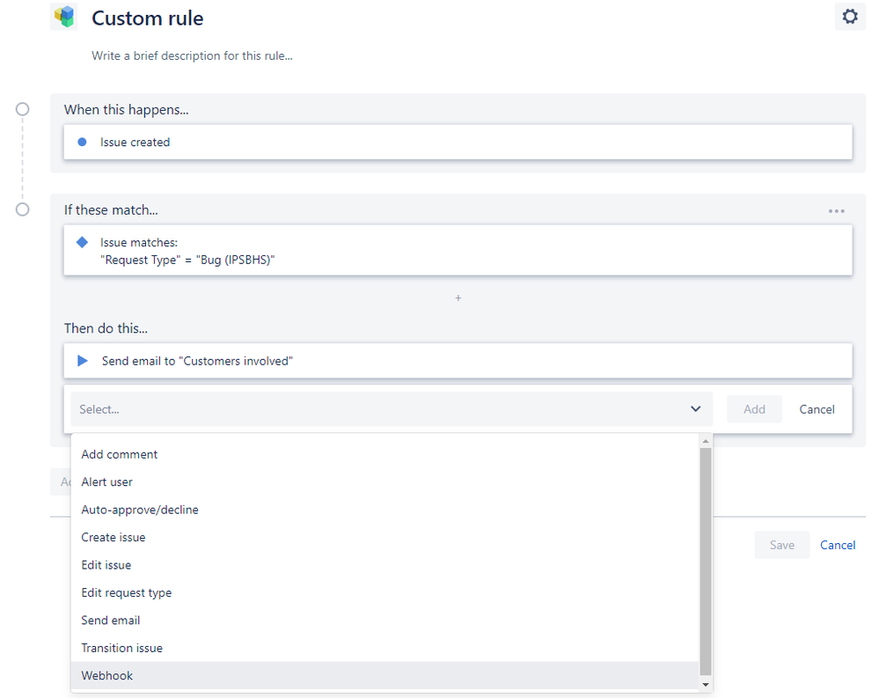This screenshot has height=698, width=879.
Task: Click the dropdown list scrollbar thumb
Action: [705, 562]
